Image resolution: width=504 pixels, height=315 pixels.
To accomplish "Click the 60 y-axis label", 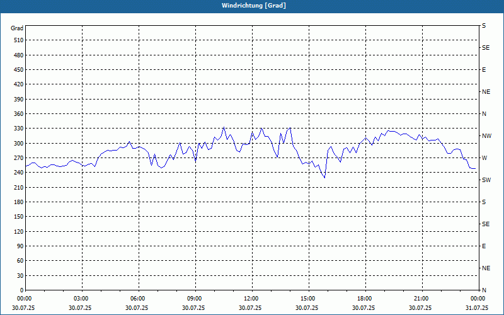I will pos(20,261).
